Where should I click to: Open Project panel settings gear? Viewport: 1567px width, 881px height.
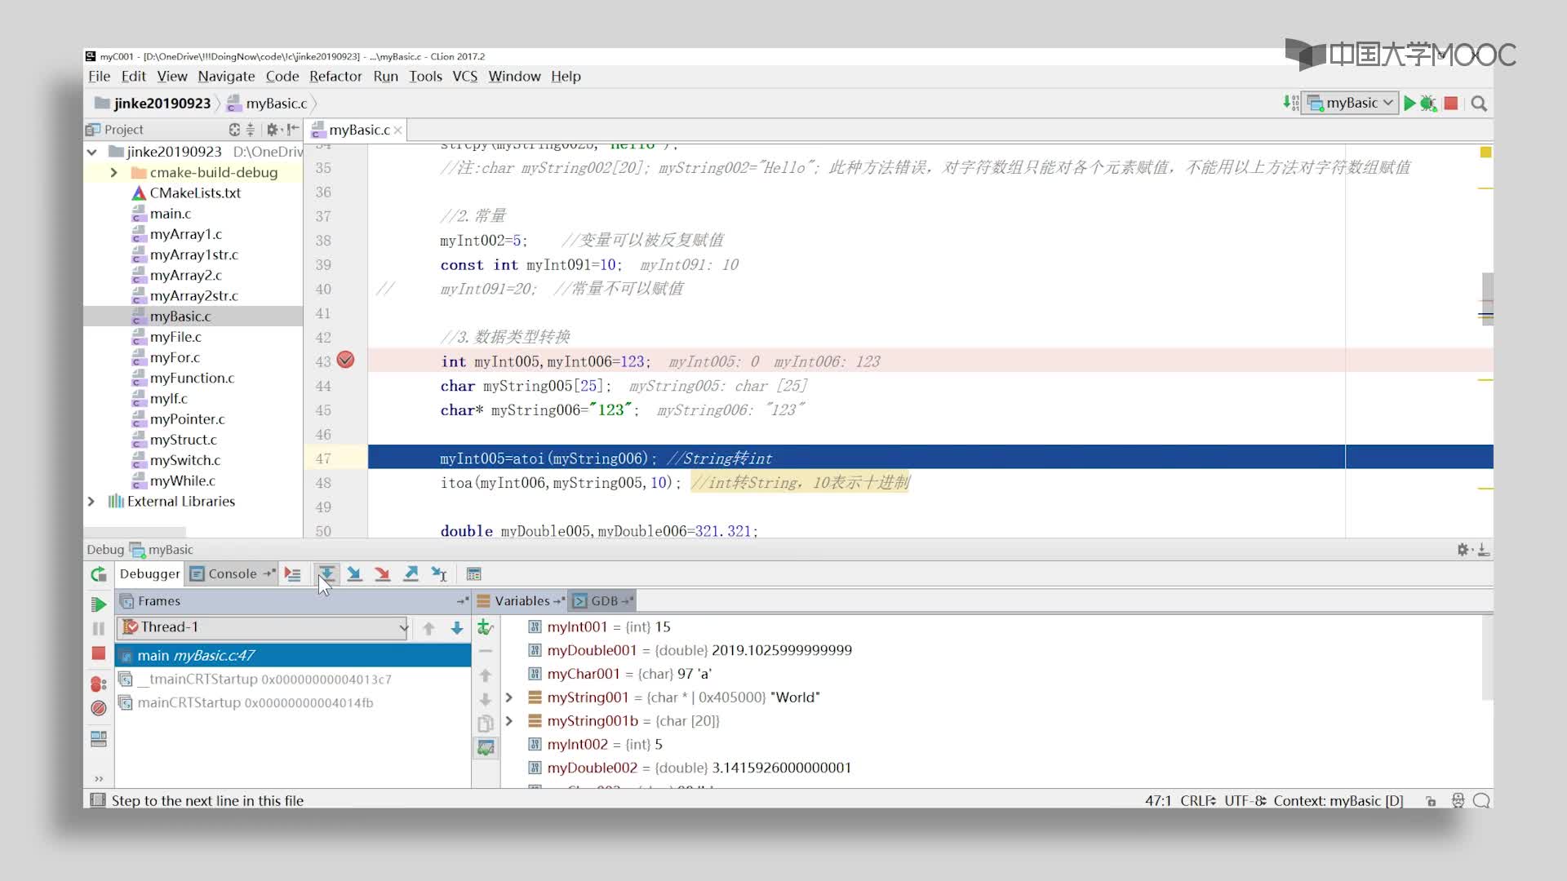pos(273,130)
